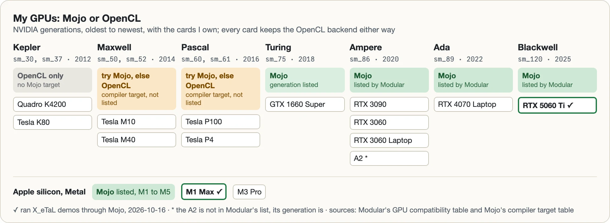Click the Blackwell generation heading
This screenshot has width=610, height=223.
click(x=538, y=48)
